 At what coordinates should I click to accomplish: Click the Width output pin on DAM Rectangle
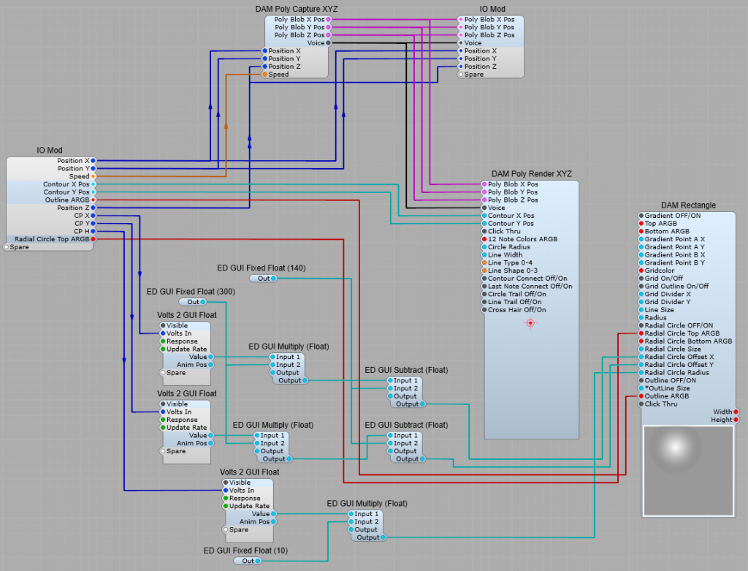pos(736,412)
